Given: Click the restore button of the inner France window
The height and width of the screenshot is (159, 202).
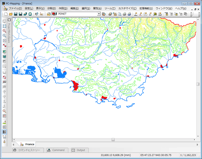Looking at the screenshot, I should coord(195,9).
